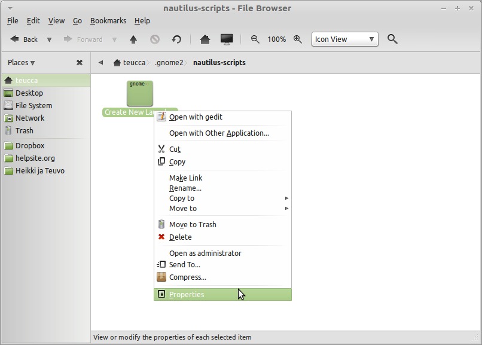
Task: Click the Back arrow icon
Action: point(14,39)
